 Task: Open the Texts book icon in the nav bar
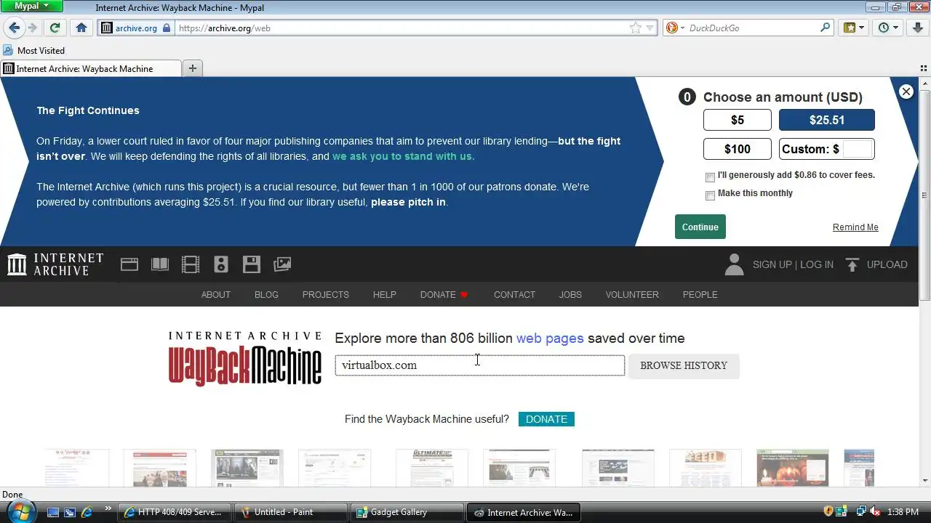pos(160,264)
